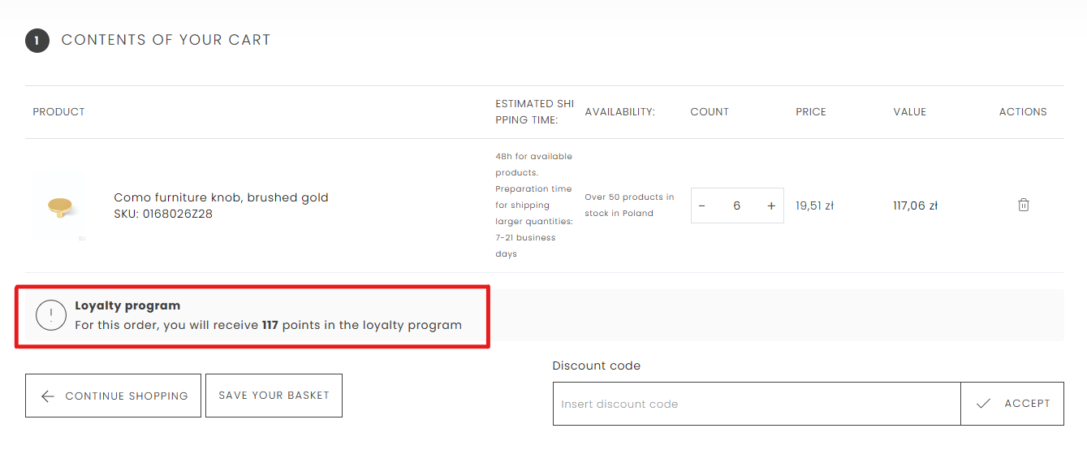Click the Count column header
Viewport: 1087px width, 450px height.
point(710,112)
